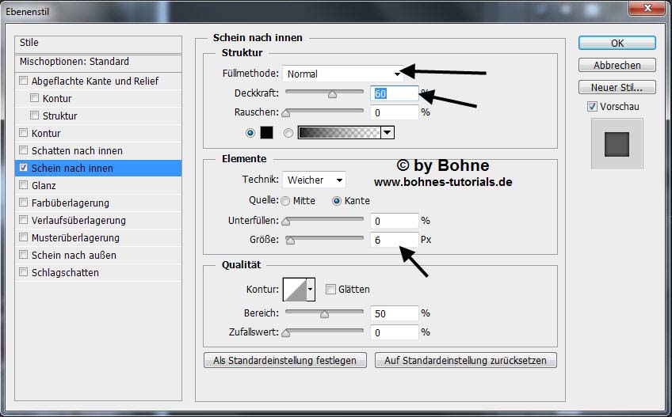
Task: Enable the Schlagschatten effect checkbox
Action: pyautogui.click(x=24, y=273)
